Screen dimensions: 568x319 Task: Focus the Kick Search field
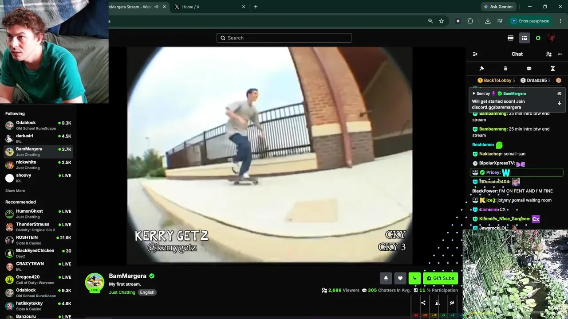click(284, 38)
